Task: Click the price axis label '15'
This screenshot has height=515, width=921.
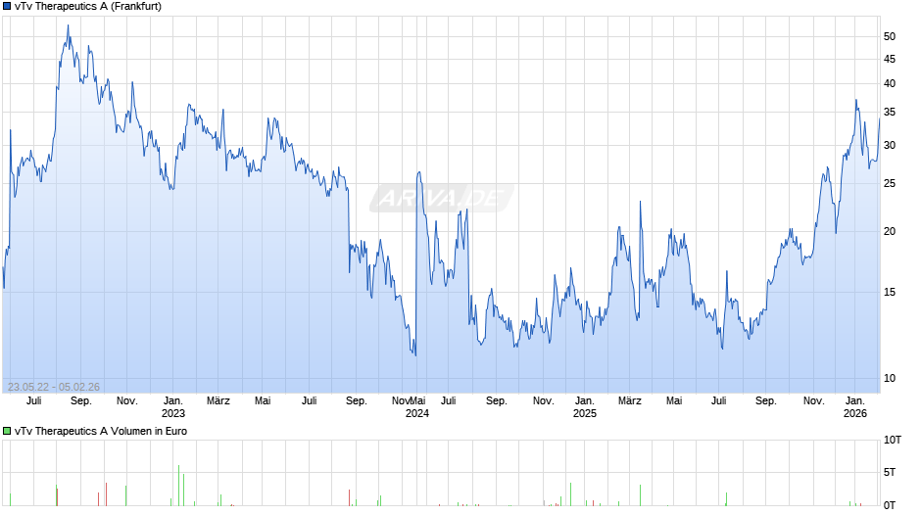Action: click(890, 292)
